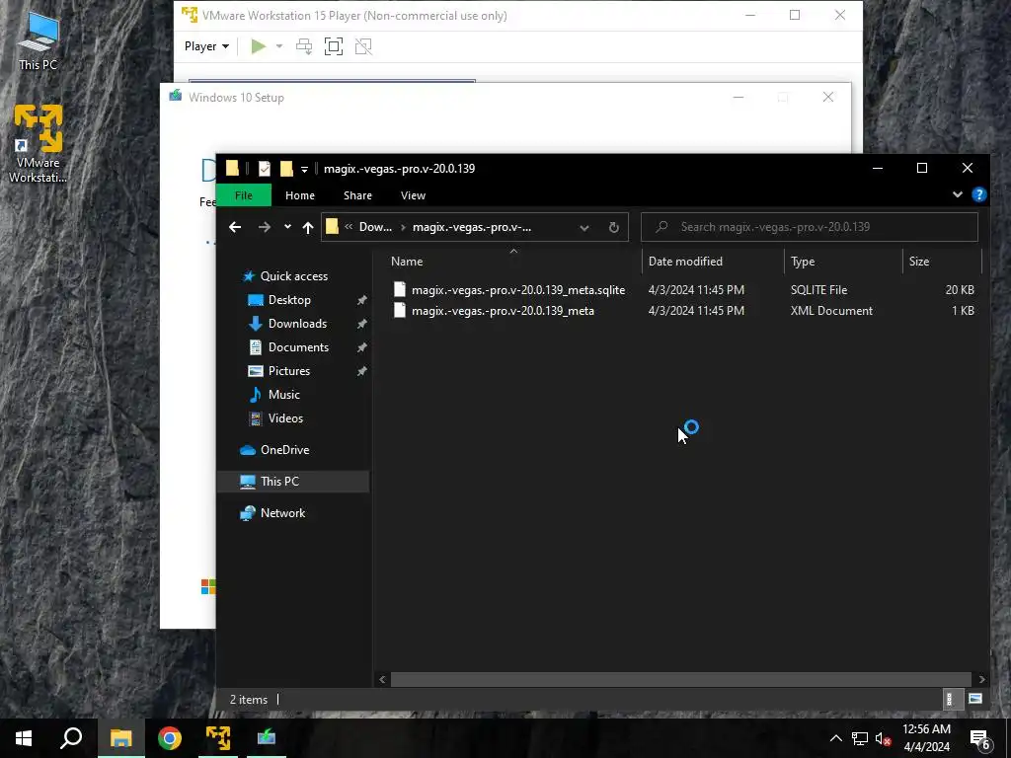This screenshot has width=1011, height=758.
Task: Click the magix.-vegas.-pro.v-... breadcrumb segment
Action: [472, 227]
